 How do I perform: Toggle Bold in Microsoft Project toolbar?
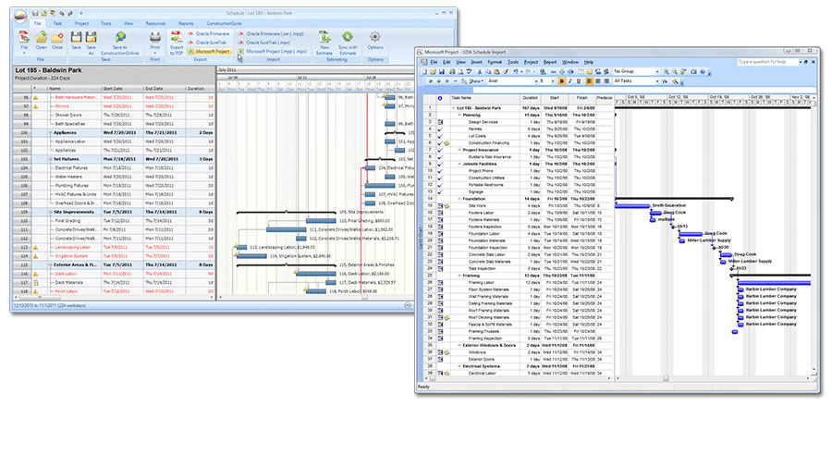click(x=561, y=81)
